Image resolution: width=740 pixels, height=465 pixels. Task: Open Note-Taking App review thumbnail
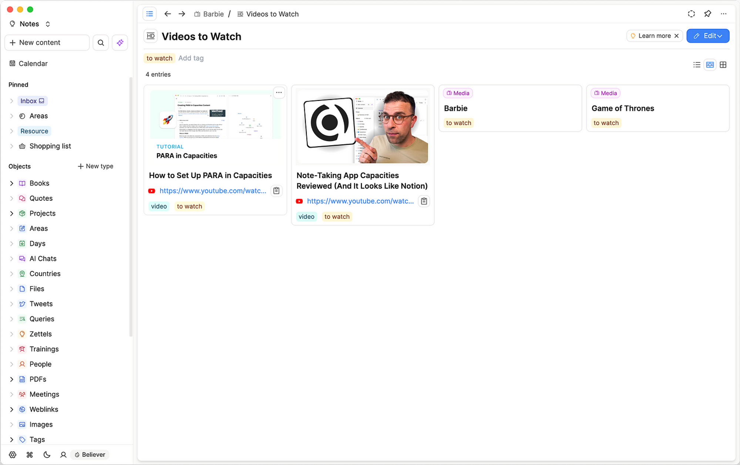point(363,126)
